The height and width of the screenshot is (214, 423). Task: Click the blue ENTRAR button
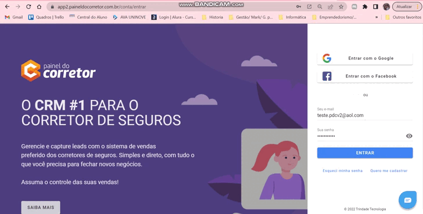click(x=365, y=153)
